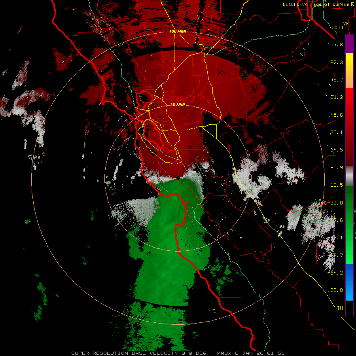Click the KMUX radar site dot at center

coord(178,178)
